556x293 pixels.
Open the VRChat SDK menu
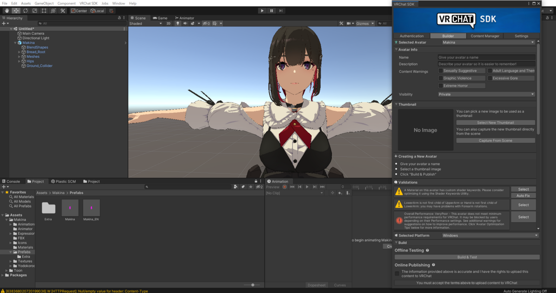[x=88, y=3]
